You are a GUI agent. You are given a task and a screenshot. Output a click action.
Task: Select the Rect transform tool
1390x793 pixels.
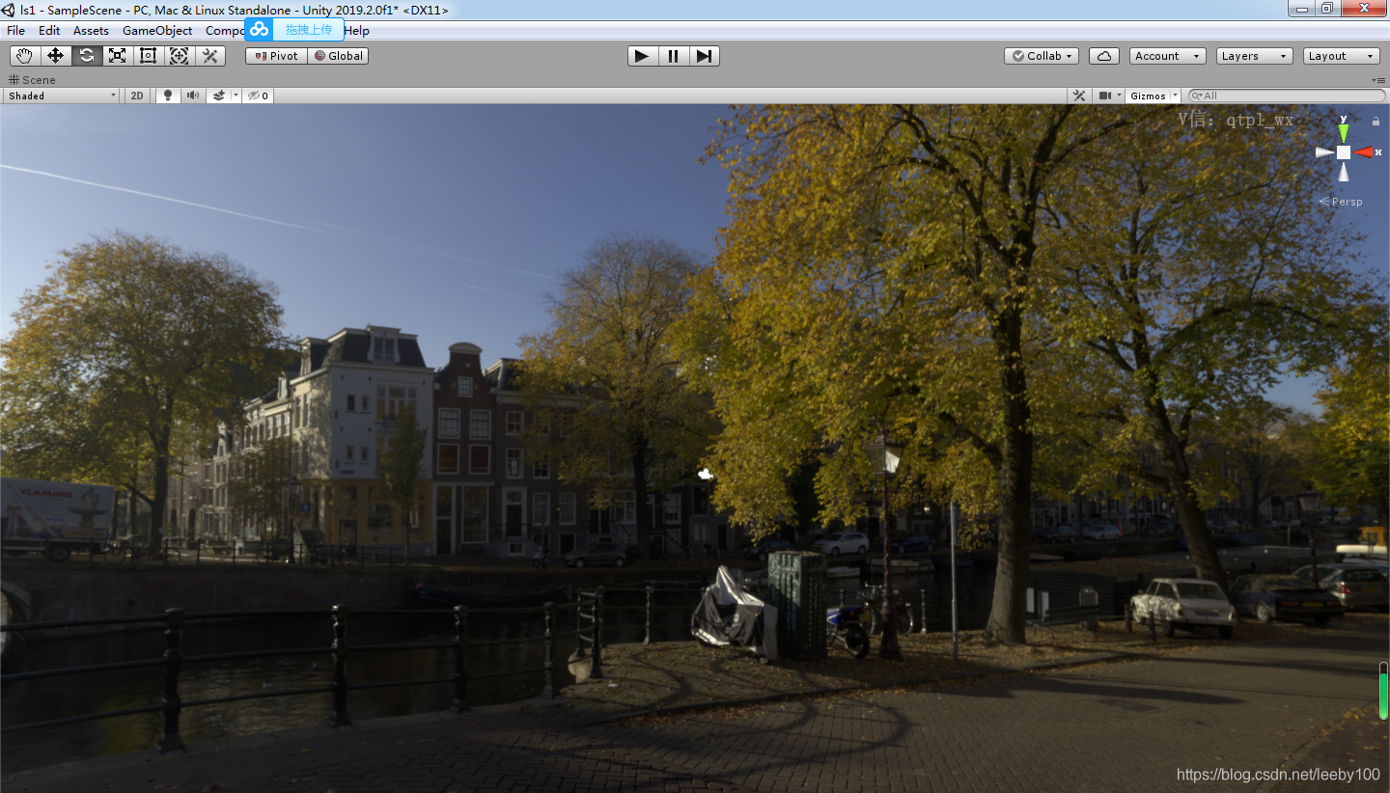tap(149, 56)
